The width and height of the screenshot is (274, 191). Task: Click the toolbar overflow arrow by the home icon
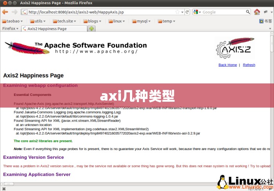(x=272, y=12)
